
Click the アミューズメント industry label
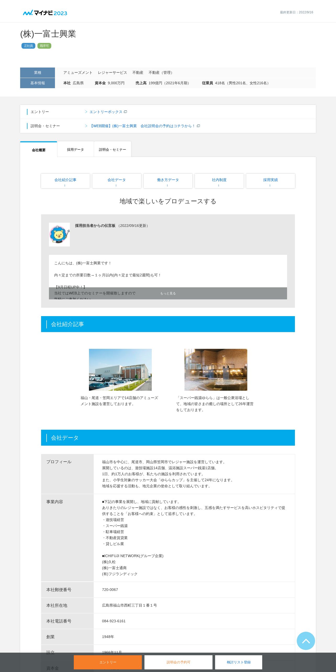coord(78,72)
